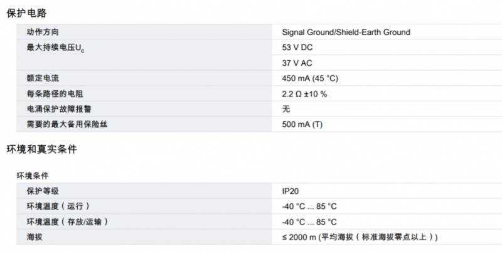Click the 53 V DC value
This screenshot has height=254, width=502.
297,48
